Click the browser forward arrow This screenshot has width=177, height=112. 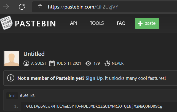pyautogui.click(x=6, y=6)
